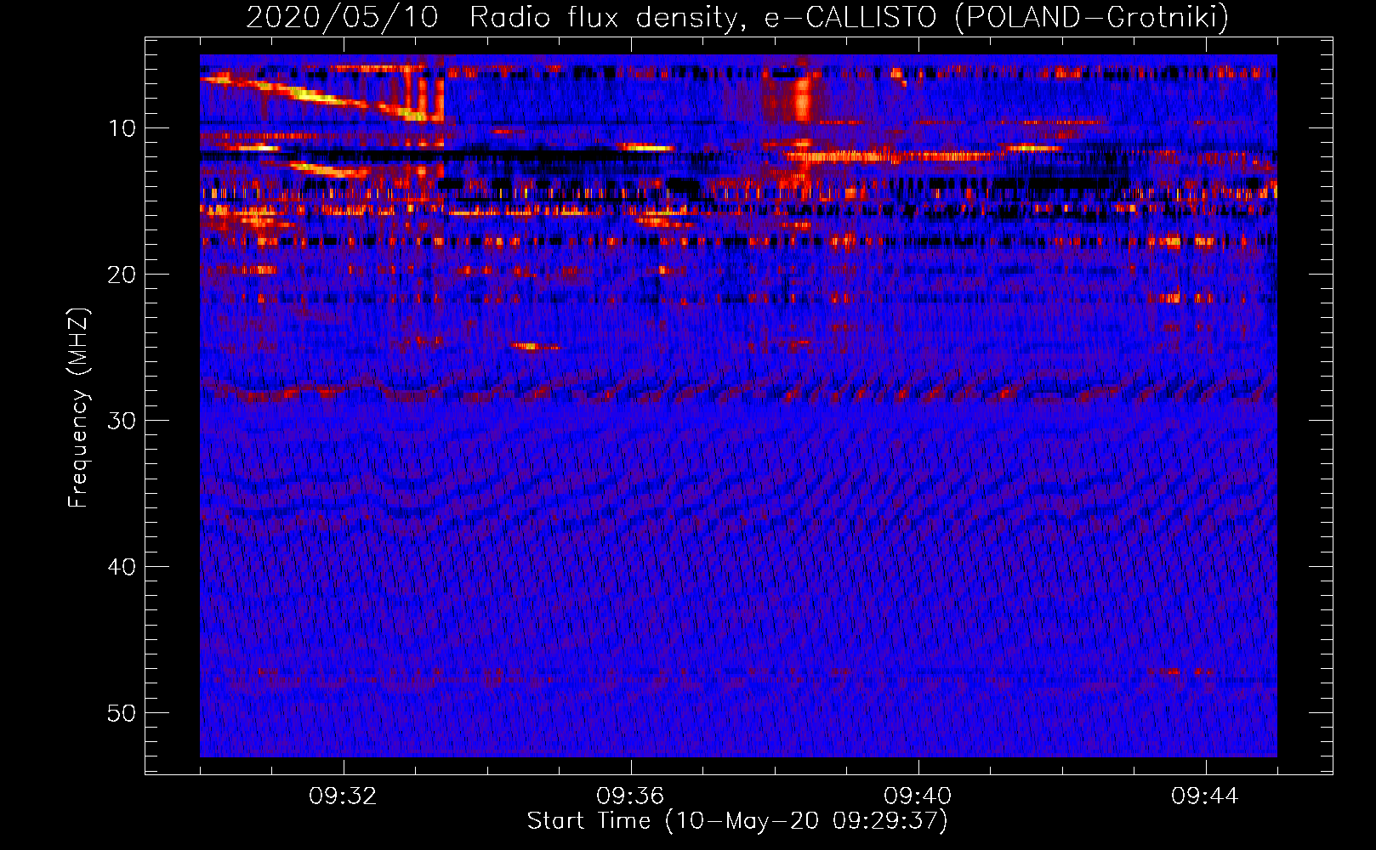Click the "09:44" time tick label
This screenshot has height=850, width=1376.
click(1205, 796)
